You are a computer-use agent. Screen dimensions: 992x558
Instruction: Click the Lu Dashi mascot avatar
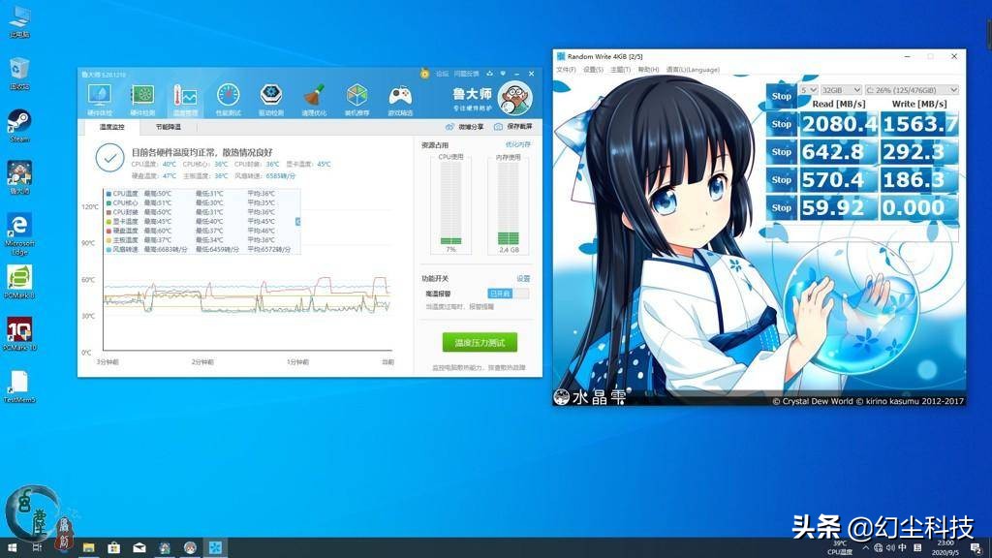coord(515,98)
